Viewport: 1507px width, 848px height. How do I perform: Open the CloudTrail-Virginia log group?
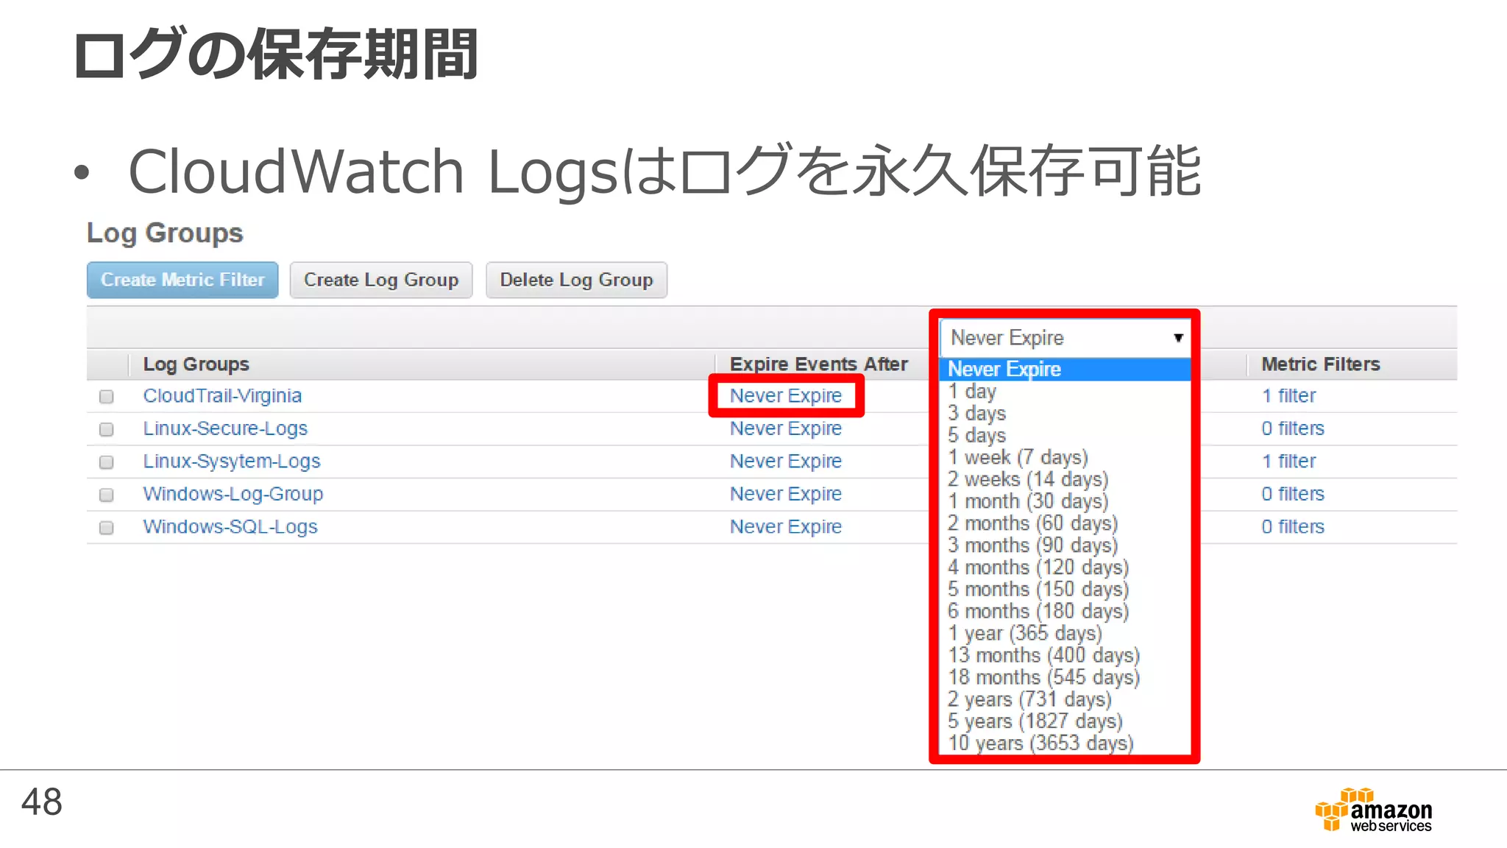tap(222, 396)
